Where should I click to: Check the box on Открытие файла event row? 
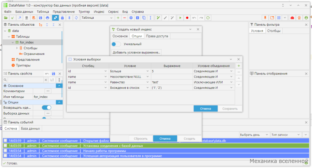pyautogui.click(x=5, y=141)
